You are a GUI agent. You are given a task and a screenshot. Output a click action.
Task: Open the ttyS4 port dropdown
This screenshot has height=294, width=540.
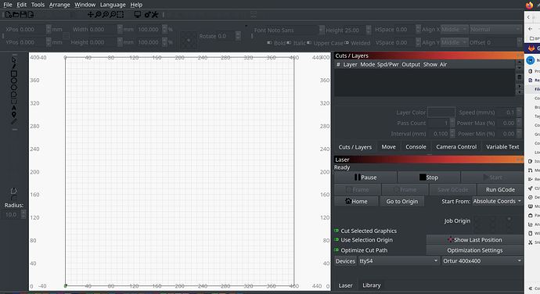399,260
